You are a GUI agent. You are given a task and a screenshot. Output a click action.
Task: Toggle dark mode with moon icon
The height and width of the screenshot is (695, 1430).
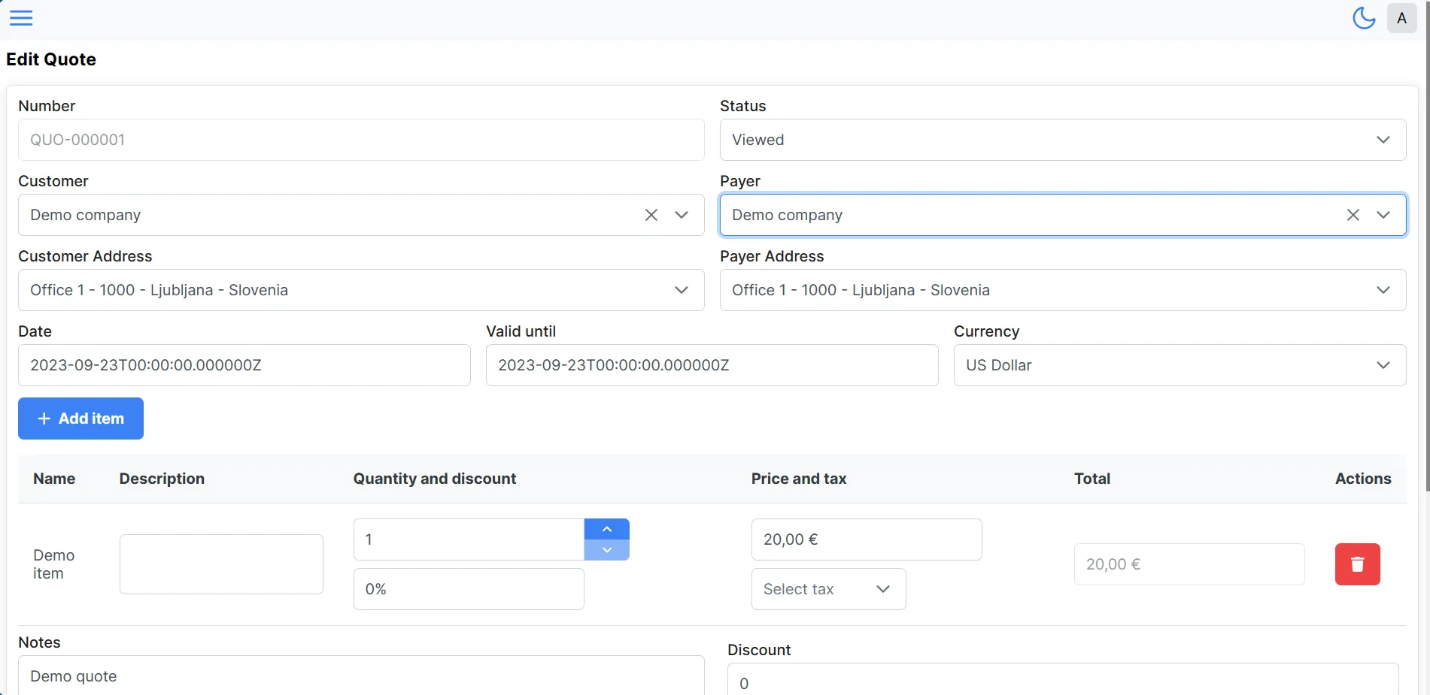click(1363, 18)
